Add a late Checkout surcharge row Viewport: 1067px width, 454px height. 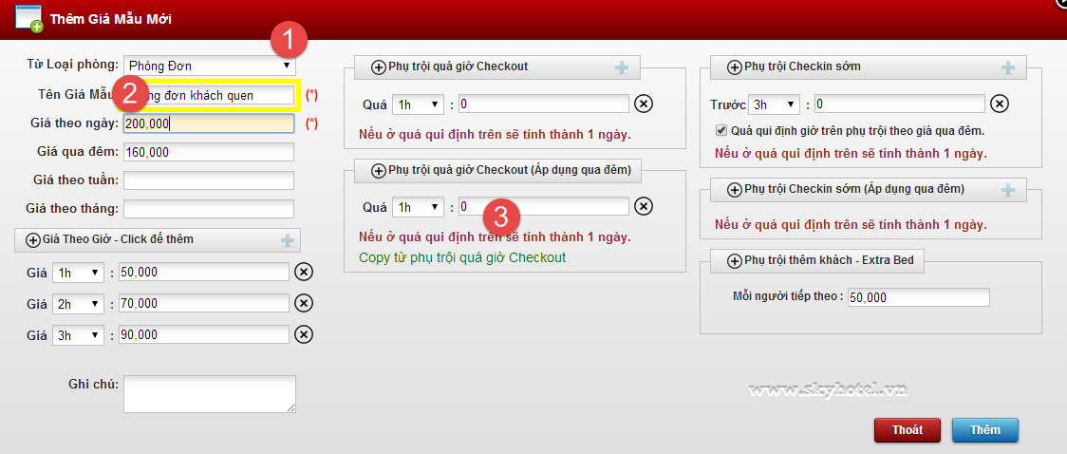[622, 67]
